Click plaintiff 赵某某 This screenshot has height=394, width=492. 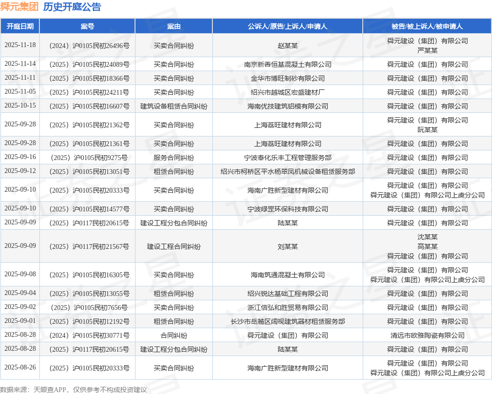pyautogui.click(x=287, y=46)
